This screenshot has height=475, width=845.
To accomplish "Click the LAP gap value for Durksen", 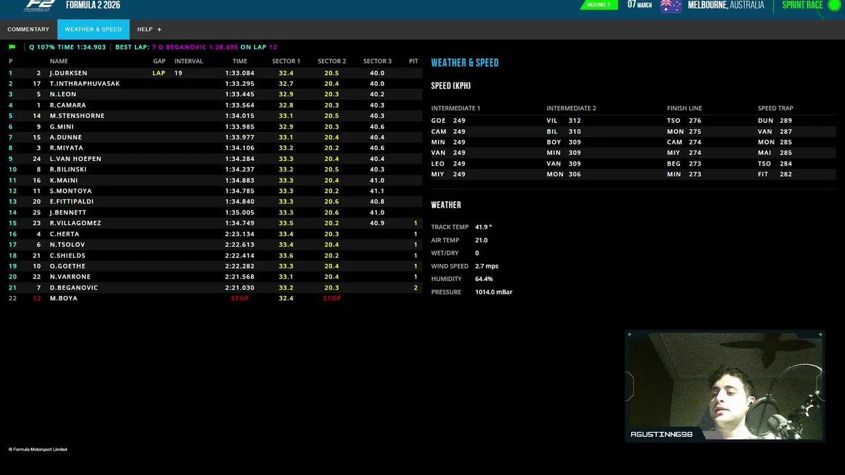I will tap(159, 73).
